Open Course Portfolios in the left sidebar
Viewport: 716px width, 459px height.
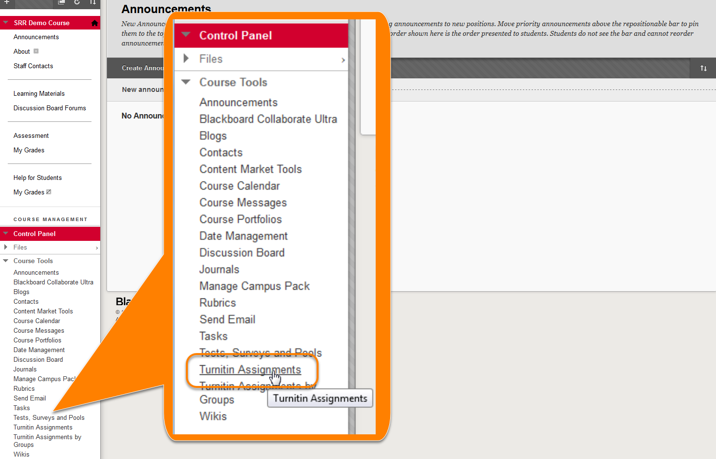coord(37,340)
